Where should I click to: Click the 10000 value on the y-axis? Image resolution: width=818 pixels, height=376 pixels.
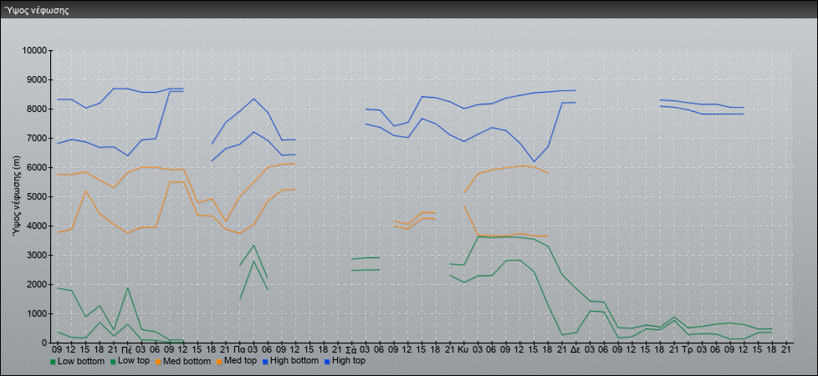35,51
